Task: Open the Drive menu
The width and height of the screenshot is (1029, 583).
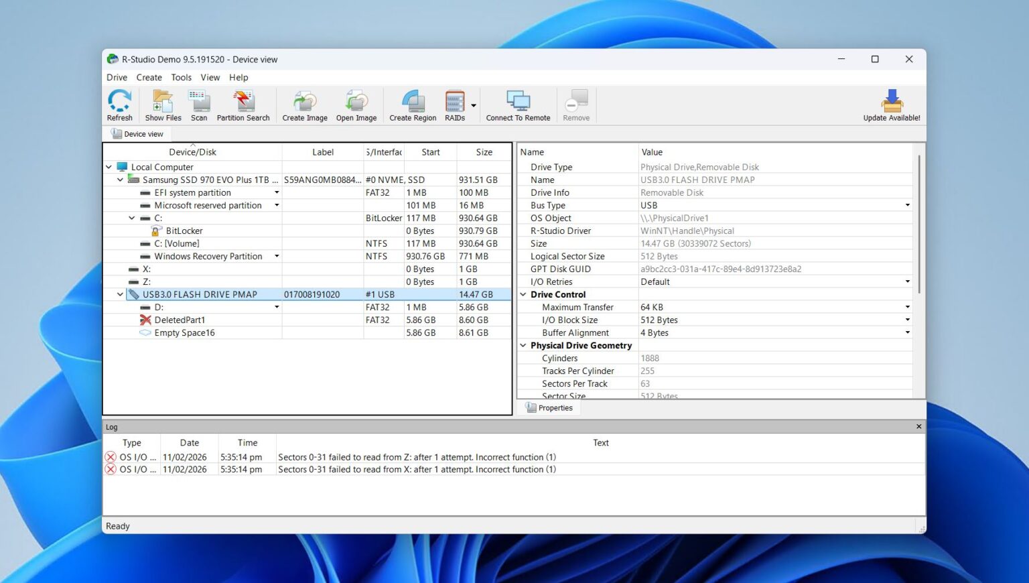Action: (117, 77)
